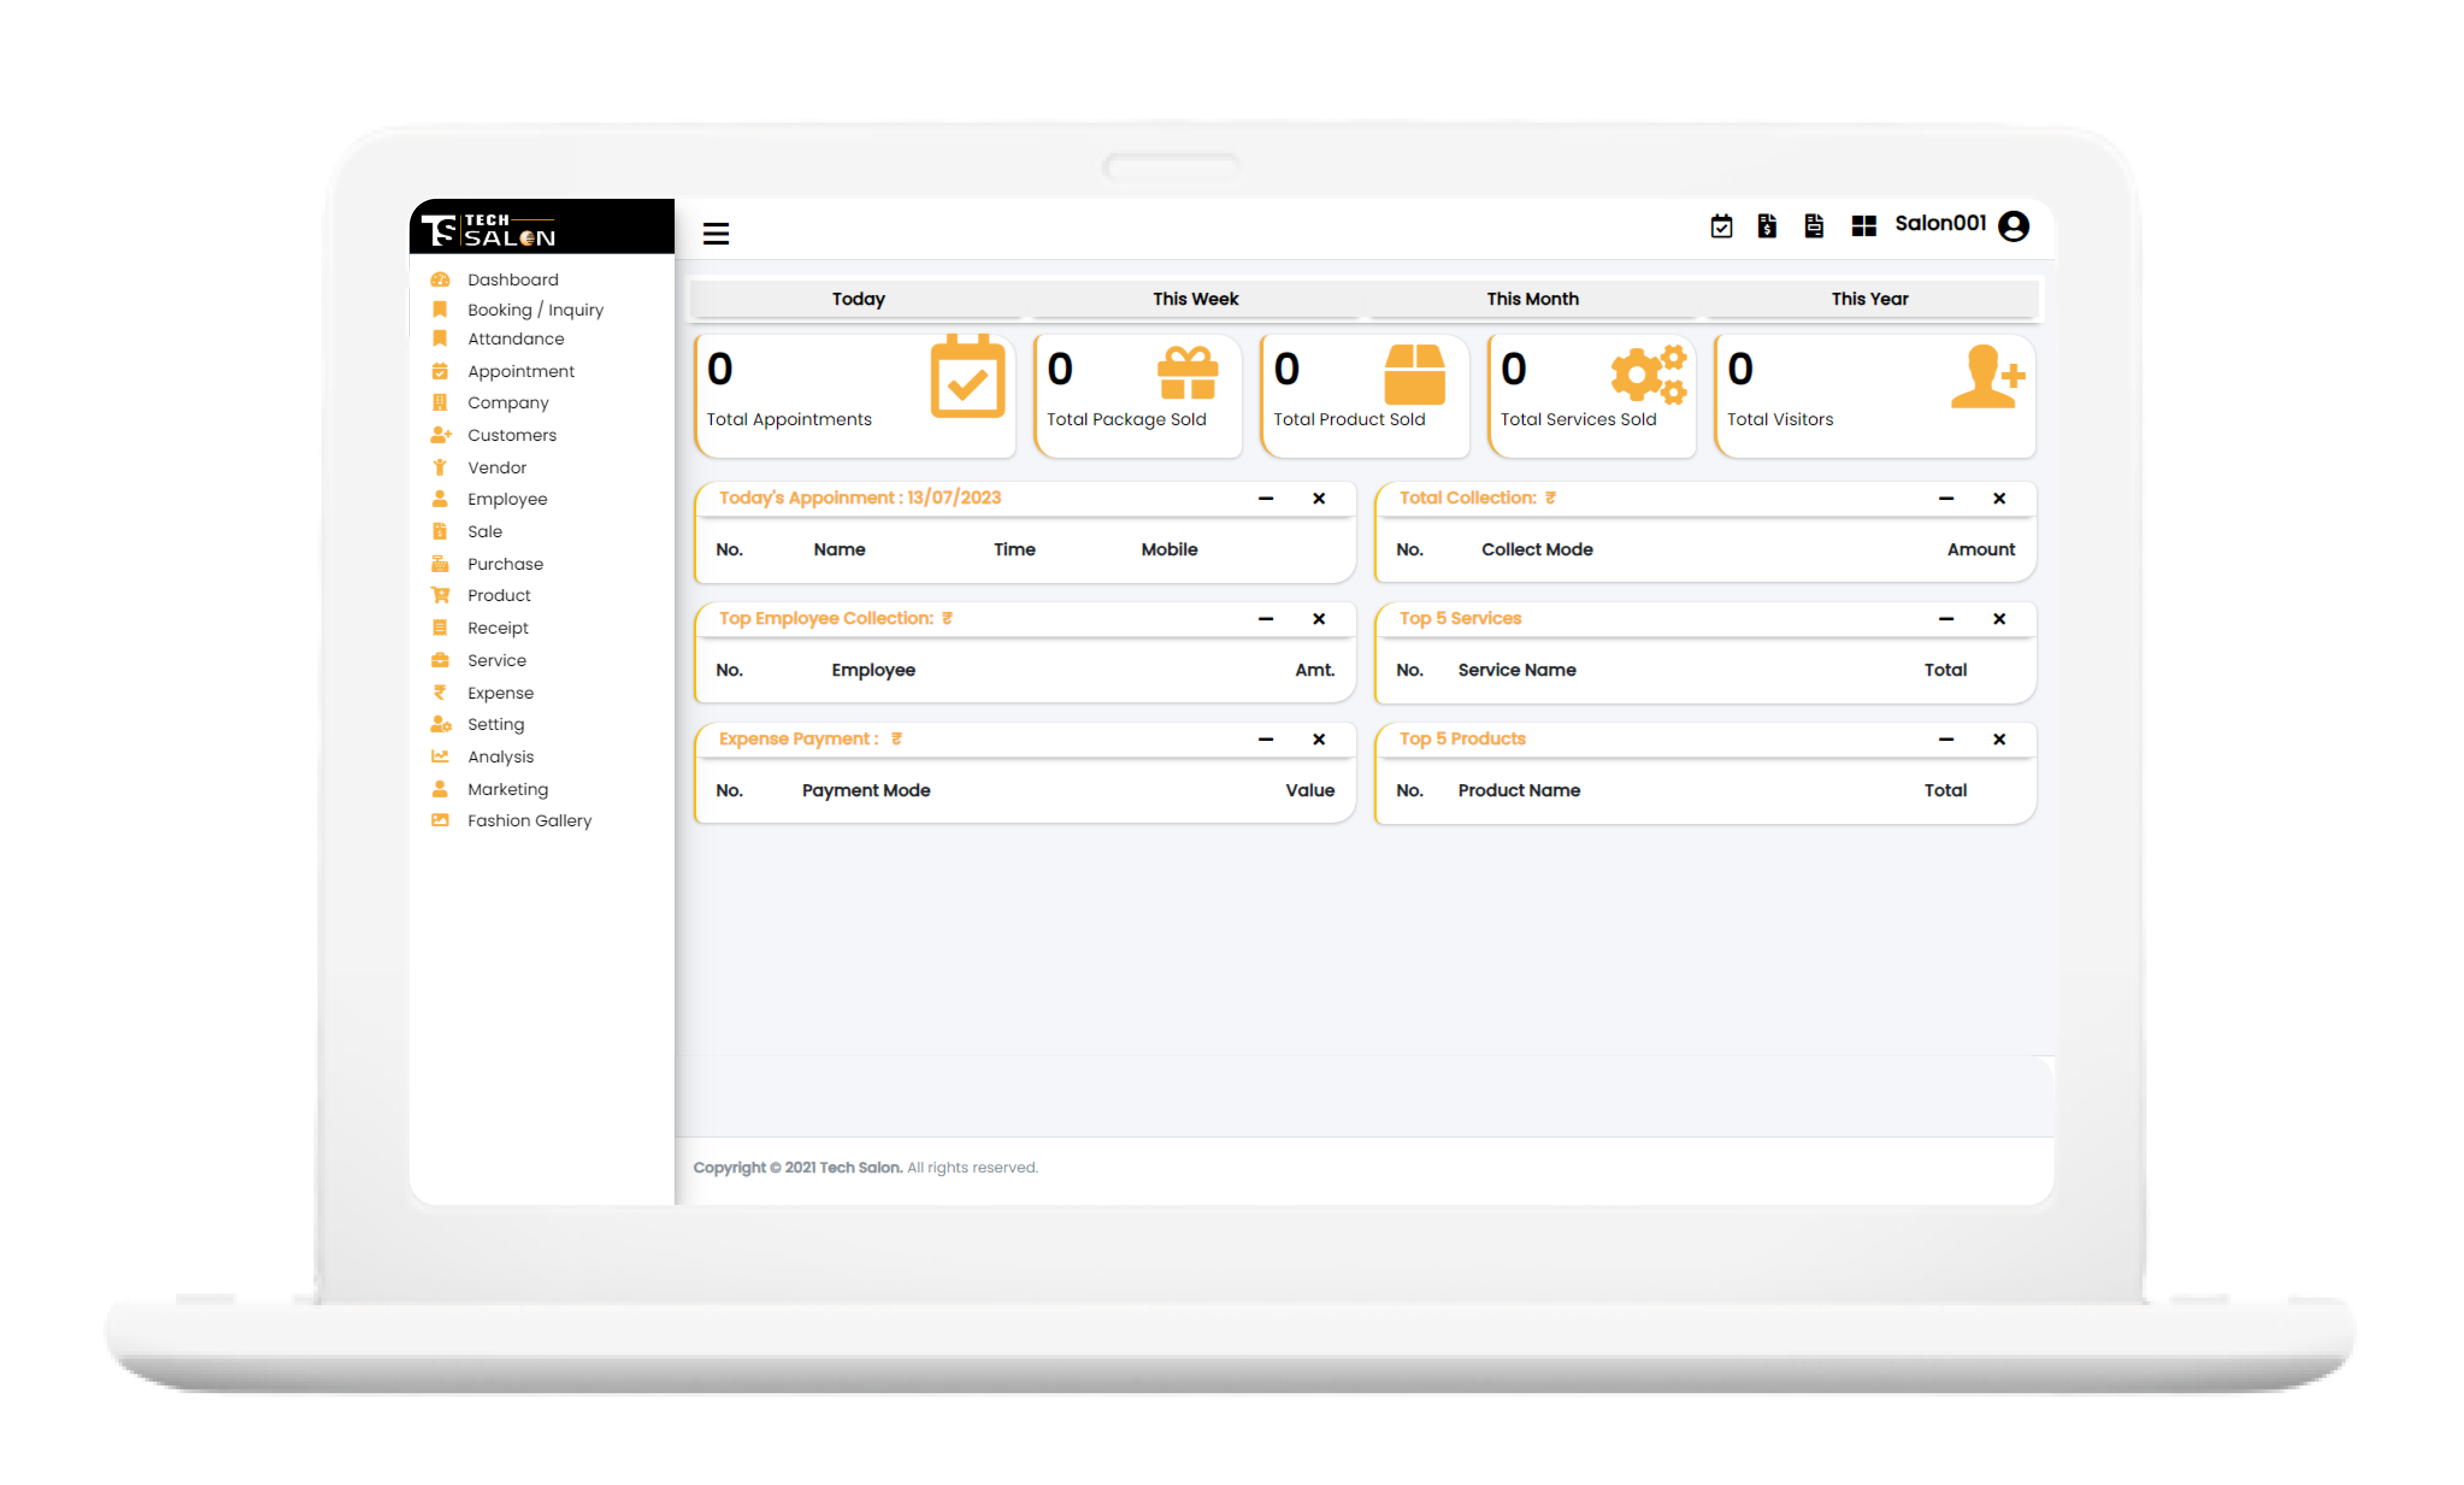Close the Total Collection panel

click(x=1999, y=498)
